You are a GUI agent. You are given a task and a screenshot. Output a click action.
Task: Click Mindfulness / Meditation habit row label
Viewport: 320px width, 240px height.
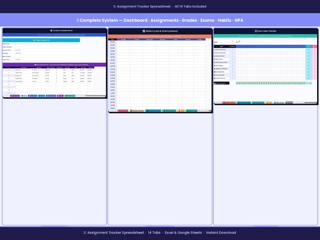pos(221,69)
